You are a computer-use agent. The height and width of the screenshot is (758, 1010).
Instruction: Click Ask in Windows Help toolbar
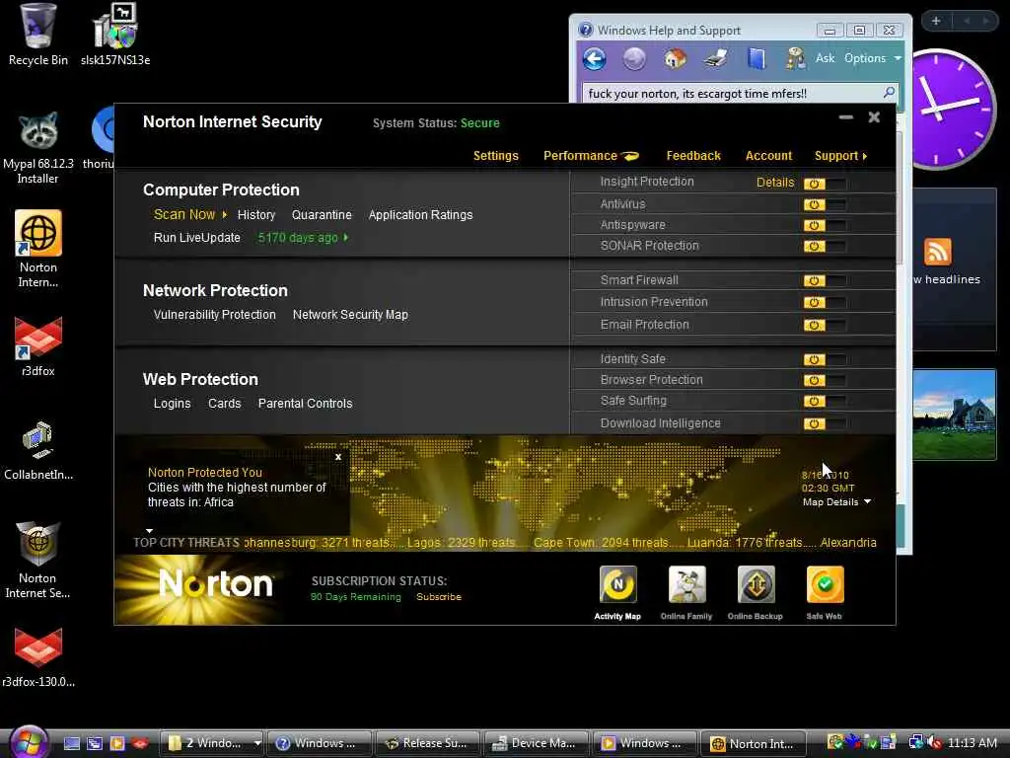click(x=826, y=58)
